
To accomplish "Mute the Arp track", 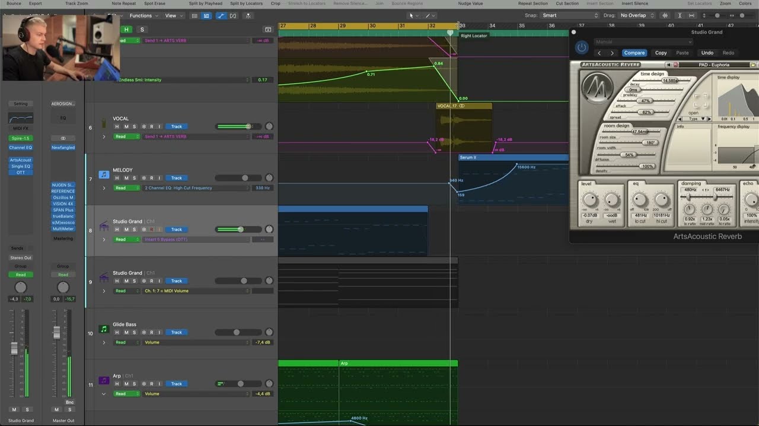I will (x=126, y=384).
